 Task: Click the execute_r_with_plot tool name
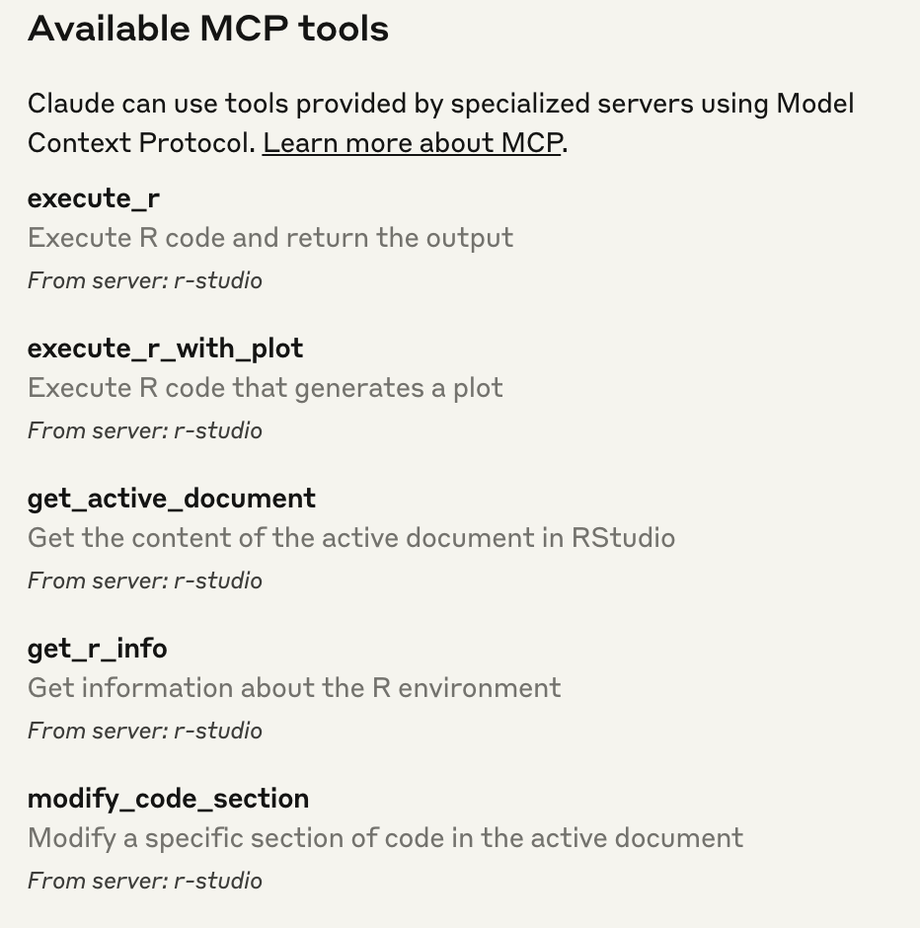[x=165, y=348]
